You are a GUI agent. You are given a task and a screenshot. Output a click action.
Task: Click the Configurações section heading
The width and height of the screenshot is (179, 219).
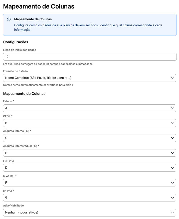[16, 42]
